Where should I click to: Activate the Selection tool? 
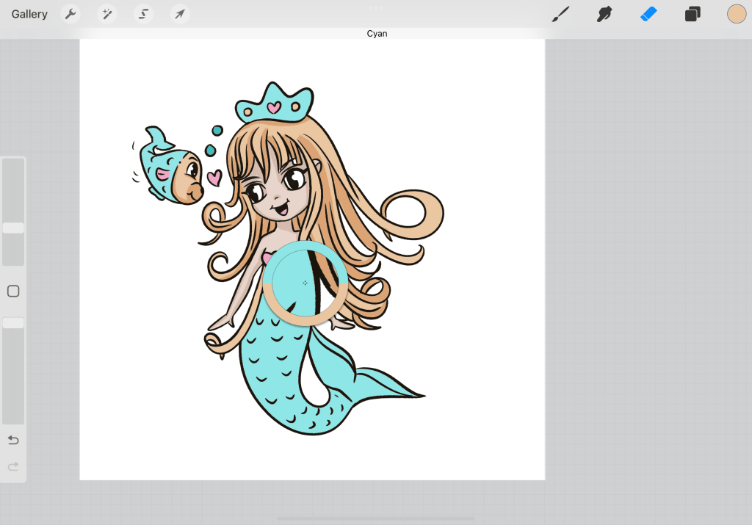143,14
